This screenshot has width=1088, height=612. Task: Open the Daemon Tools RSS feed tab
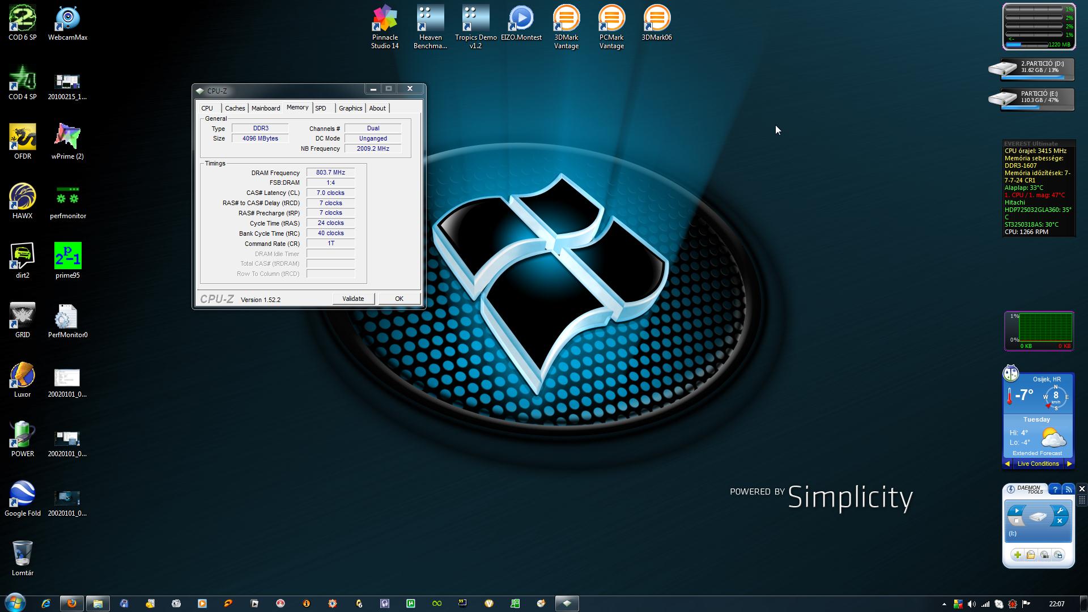click(x=1068, y=489)
